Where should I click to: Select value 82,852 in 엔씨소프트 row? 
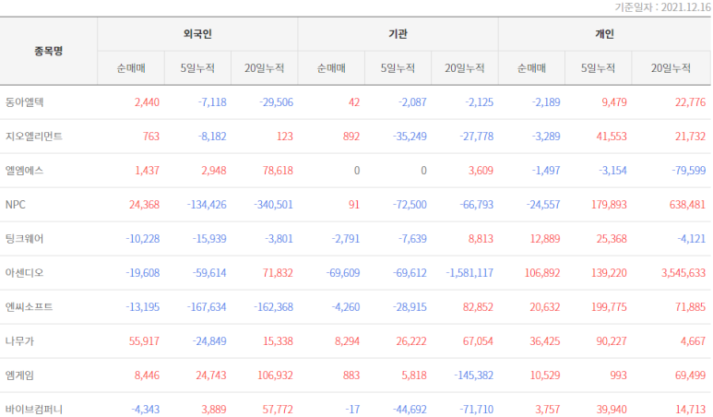[478, 307]
